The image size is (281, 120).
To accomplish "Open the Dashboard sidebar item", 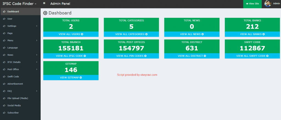I will coord(20,12).
